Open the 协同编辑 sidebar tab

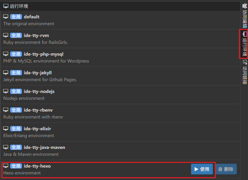point(244,15)
